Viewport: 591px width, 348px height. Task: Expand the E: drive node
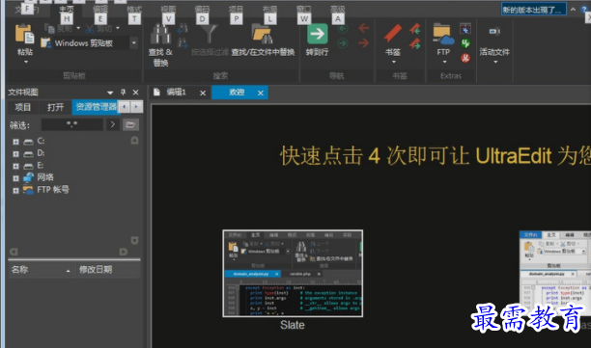click(x=15, y=166)
